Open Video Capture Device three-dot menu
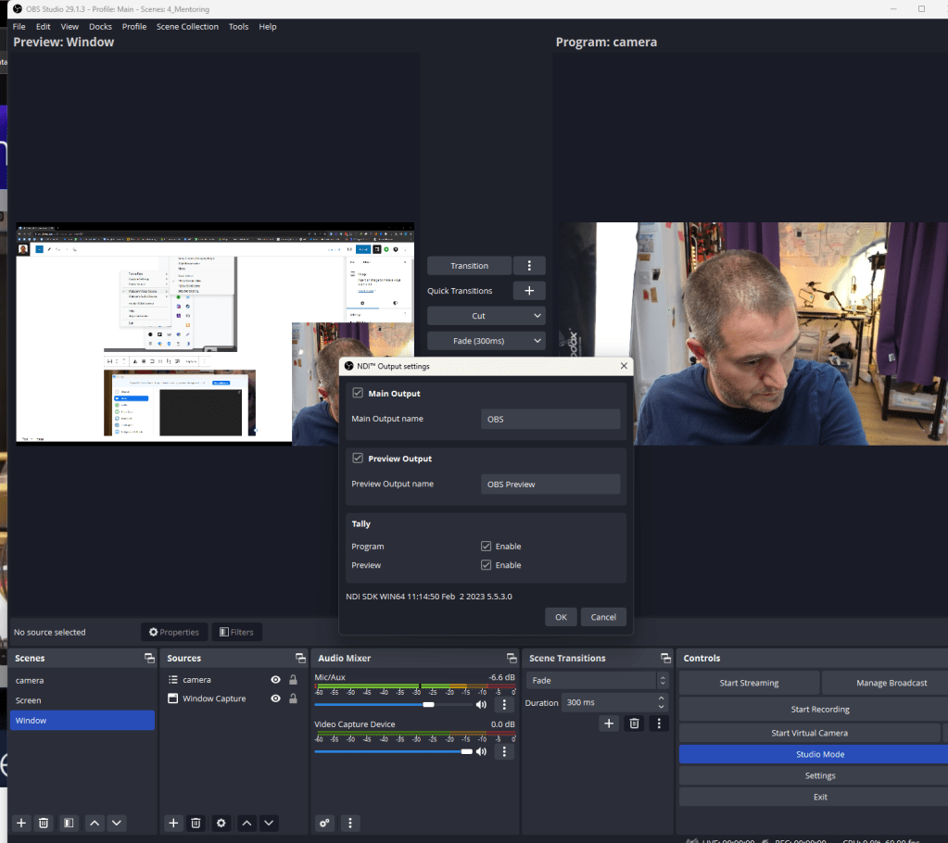The image size is (948, 843). coord(504,751)
